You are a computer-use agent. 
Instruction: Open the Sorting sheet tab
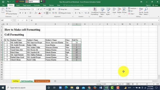pyautogui.click(x=15, y=81)
